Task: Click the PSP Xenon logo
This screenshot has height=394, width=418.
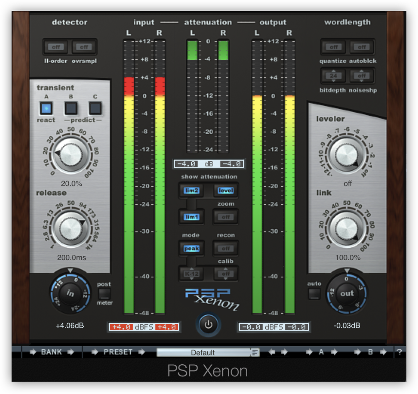Action: click(x=212, y=299)
